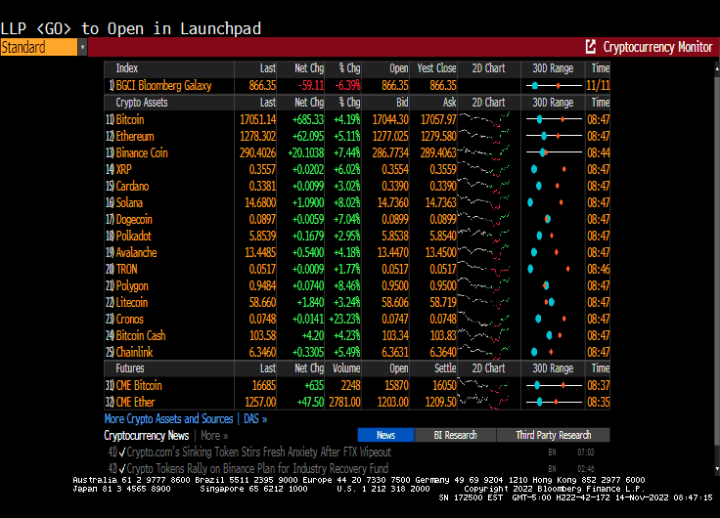Click the orange Standard input field

click(38, 47)
